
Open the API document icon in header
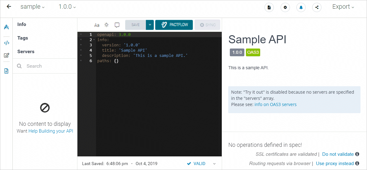(269, 7)
